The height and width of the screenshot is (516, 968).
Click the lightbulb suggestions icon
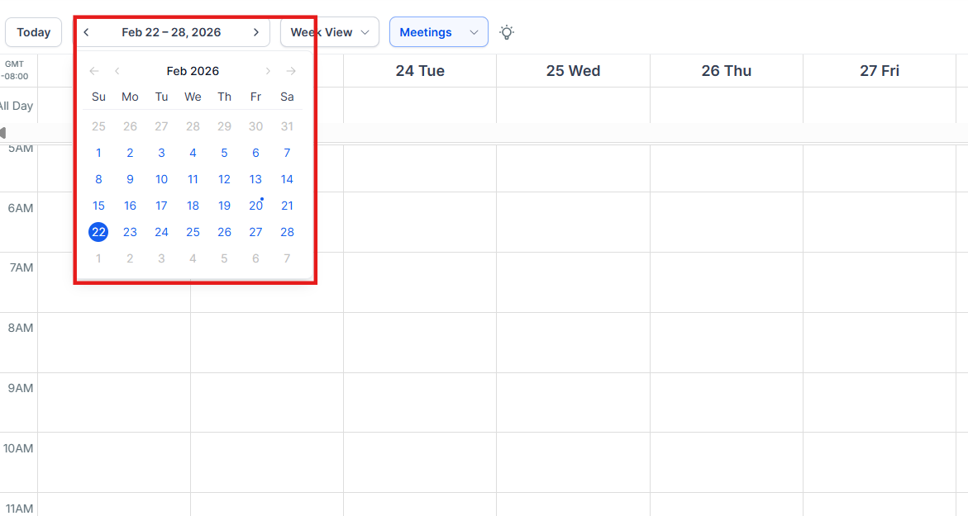coord(507,32)
